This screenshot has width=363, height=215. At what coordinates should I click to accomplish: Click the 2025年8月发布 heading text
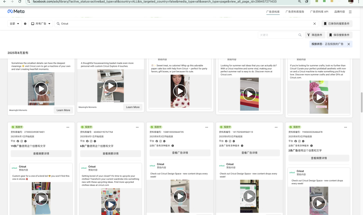click(x=18, y=53)
